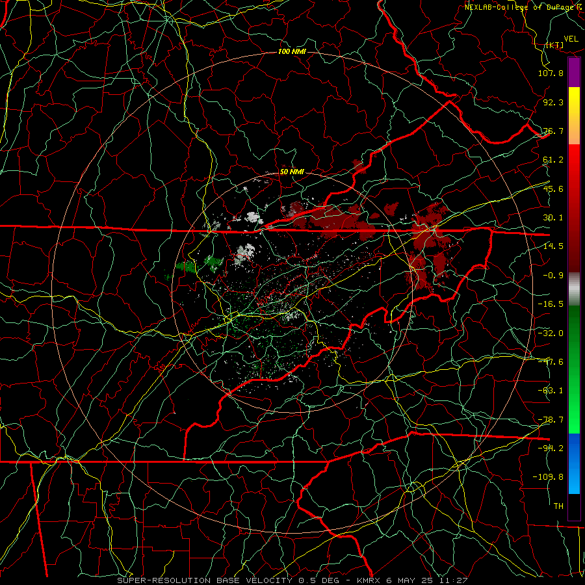Click the -78.7 legend value
The image size is (585, 585).
[x=551, y=420]
